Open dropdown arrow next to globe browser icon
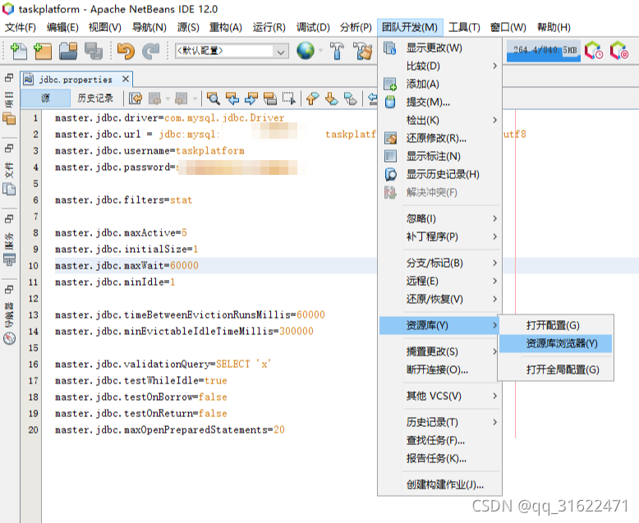Image resolution: width=639 pixels, height=523 pixels. (320, 51)
